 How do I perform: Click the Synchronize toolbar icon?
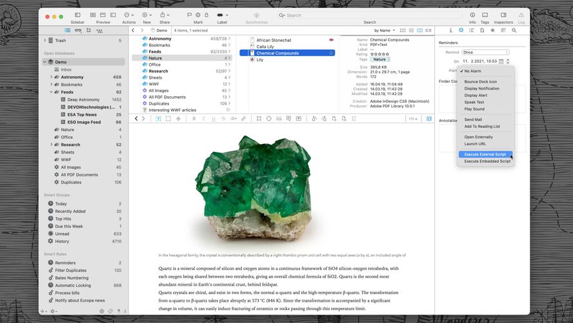pos(256,15)
